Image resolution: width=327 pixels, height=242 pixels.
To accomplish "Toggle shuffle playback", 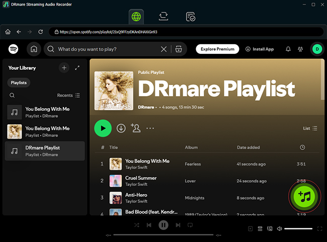I will [x=137, y=225].
